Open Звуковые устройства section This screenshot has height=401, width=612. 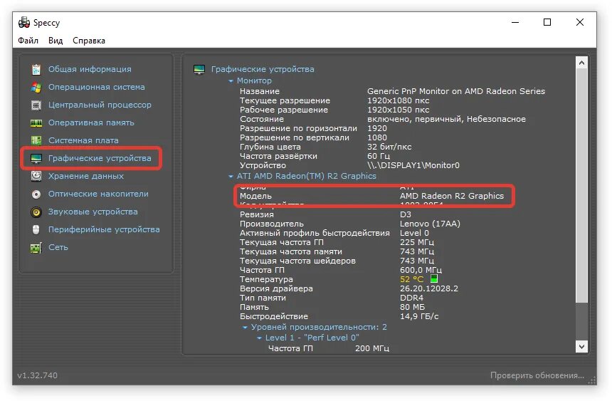point(93,212)
